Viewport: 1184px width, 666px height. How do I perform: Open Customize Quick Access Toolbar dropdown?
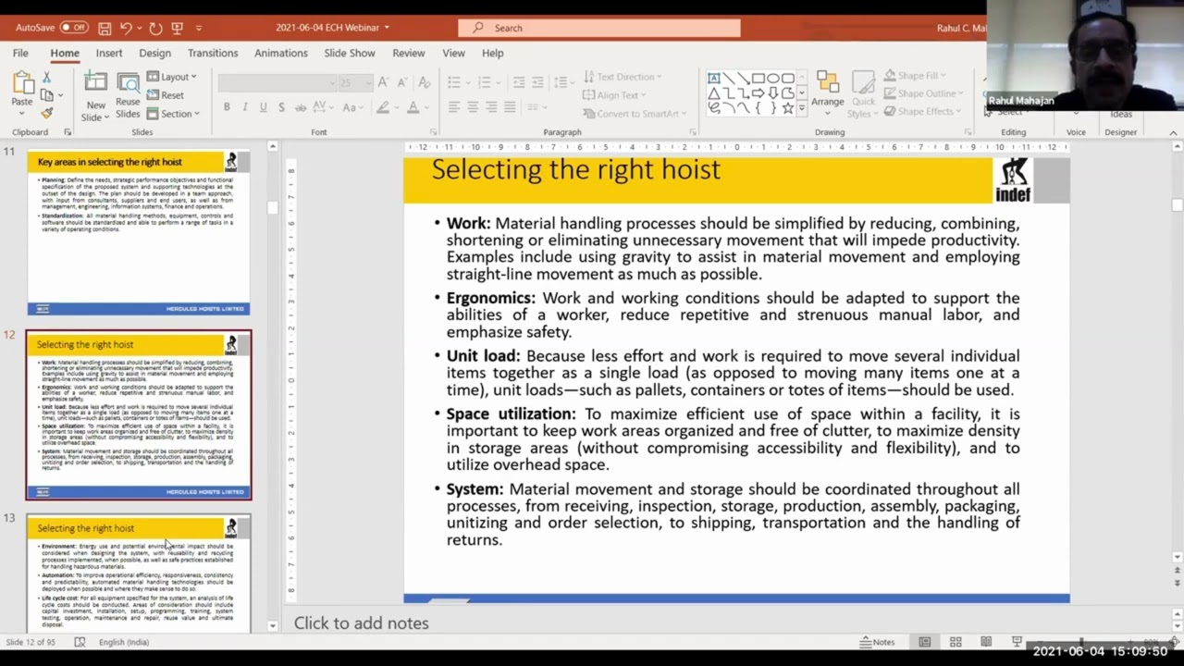198,29
